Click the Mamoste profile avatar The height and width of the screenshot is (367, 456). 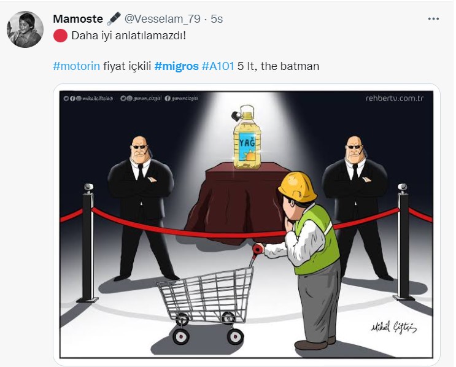(x=25, y=29)
